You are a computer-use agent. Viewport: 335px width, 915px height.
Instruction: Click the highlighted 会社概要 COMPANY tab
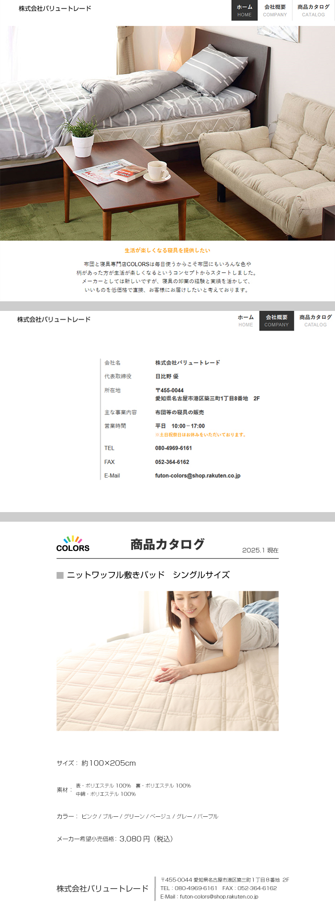[277, 320]
